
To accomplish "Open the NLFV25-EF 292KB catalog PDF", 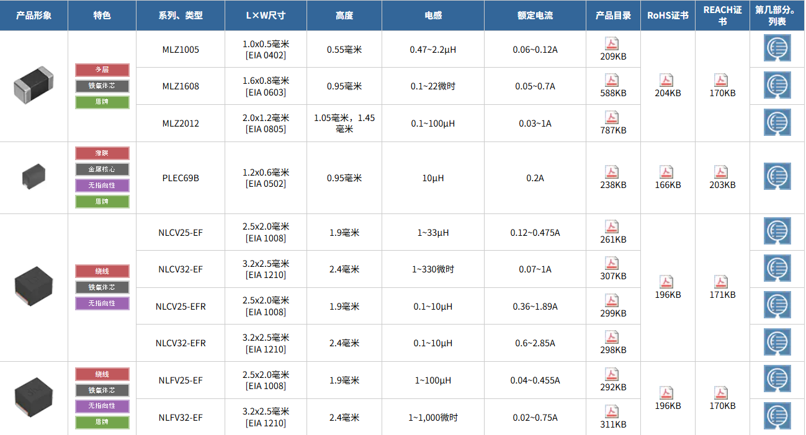I will pyautogui.click(x=612, y=374).
